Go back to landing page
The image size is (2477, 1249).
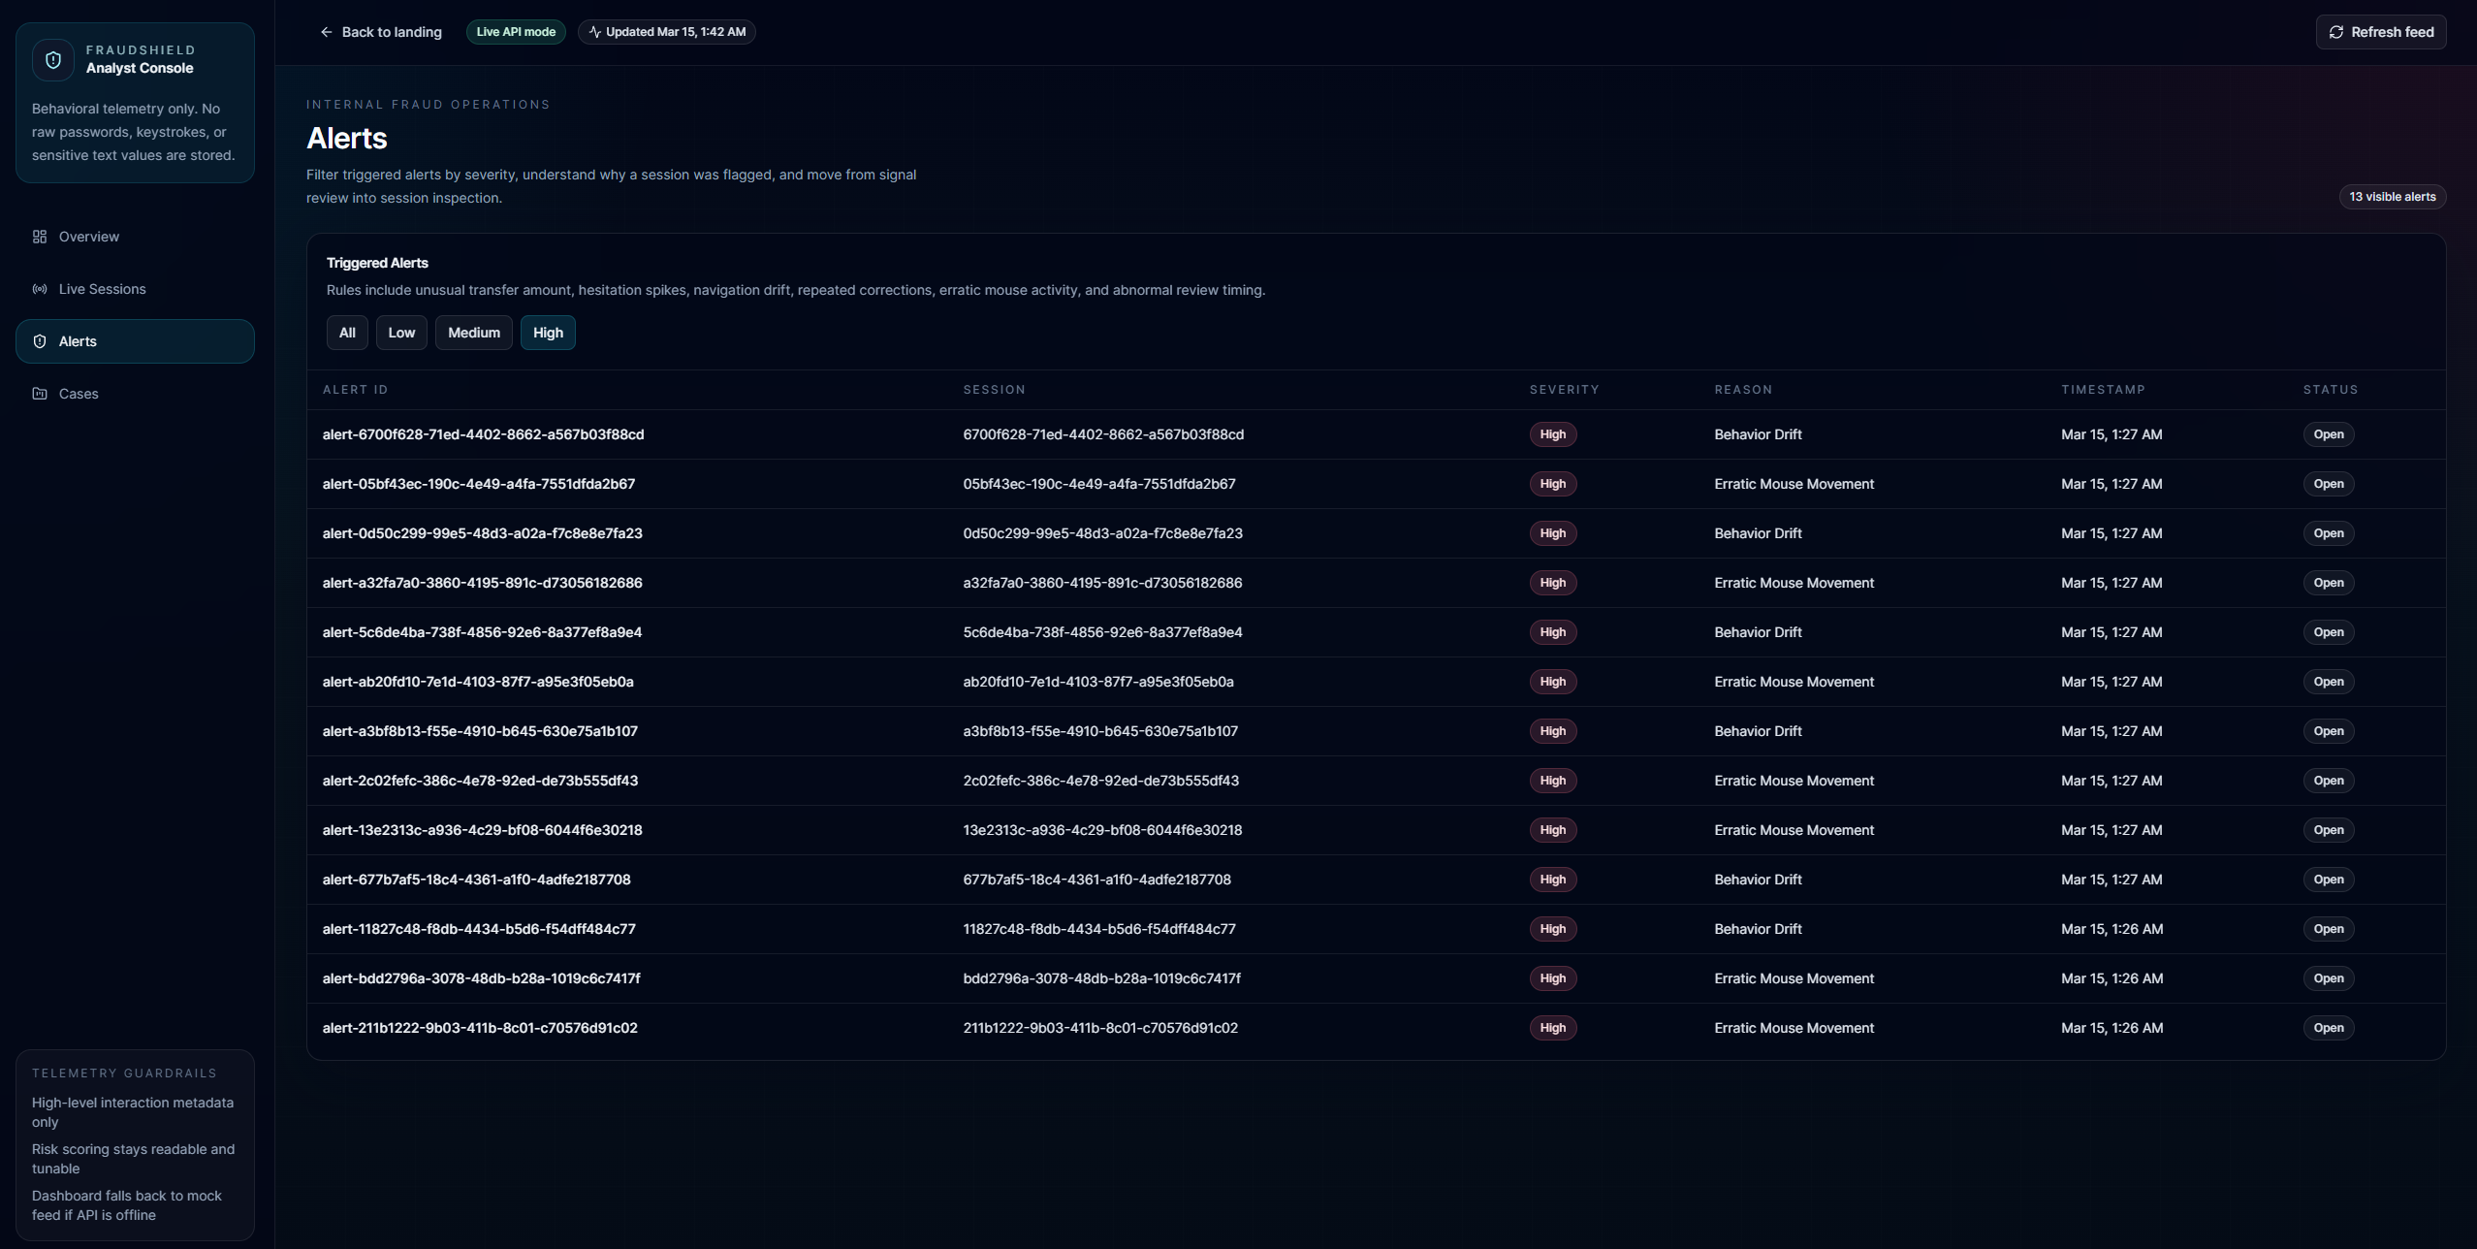(391, 32)
